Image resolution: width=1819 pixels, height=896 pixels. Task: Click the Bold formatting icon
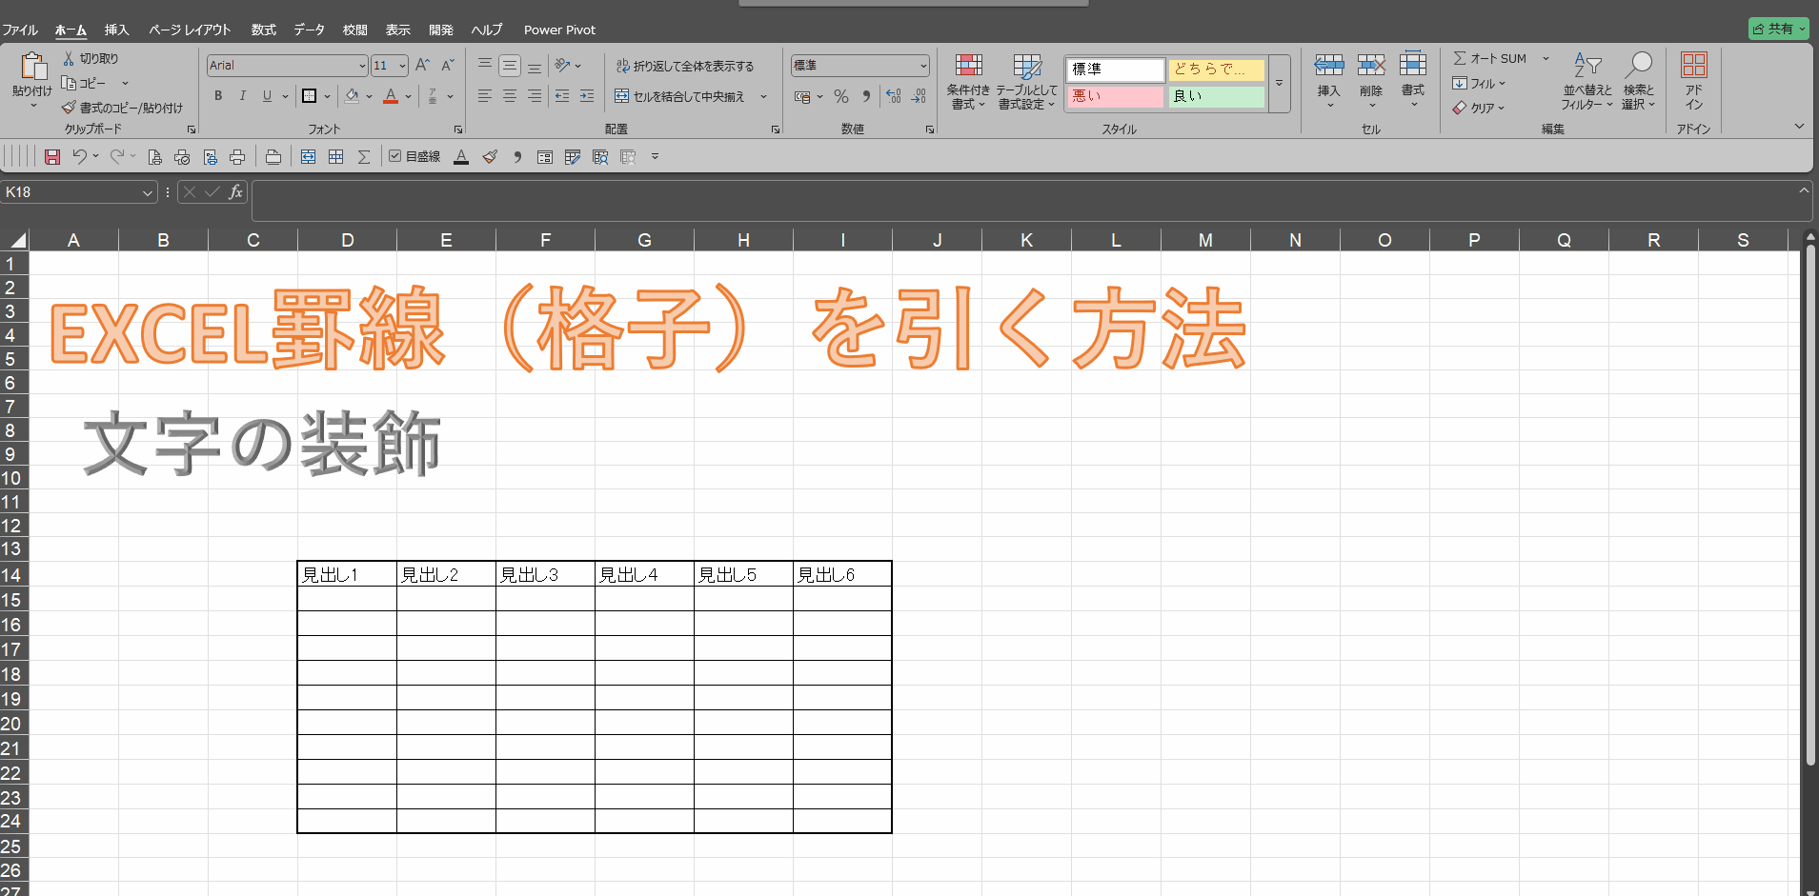pyautogui.click(x=218, y=96)
